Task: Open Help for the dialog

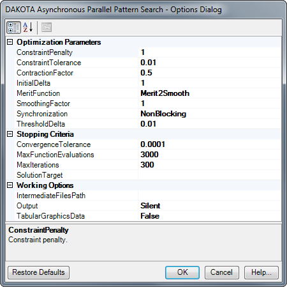Action: (x=261, y=272)
